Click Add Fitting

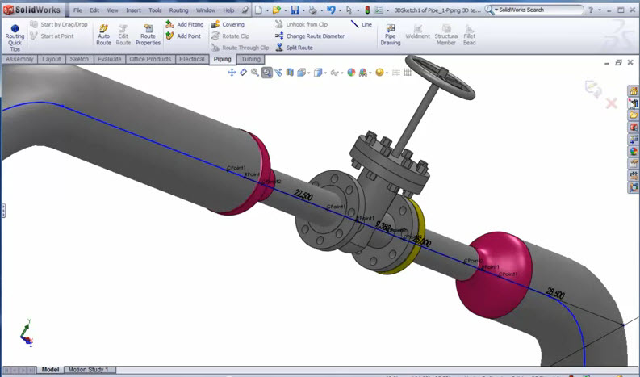click(x=185, y=24)
